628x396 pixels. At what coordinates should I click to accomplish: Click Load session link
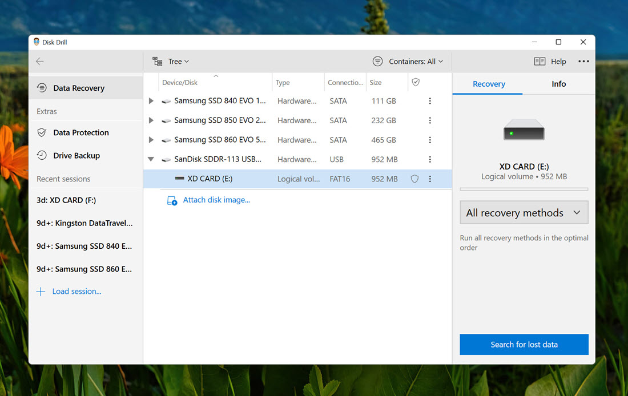click(77, 292)
